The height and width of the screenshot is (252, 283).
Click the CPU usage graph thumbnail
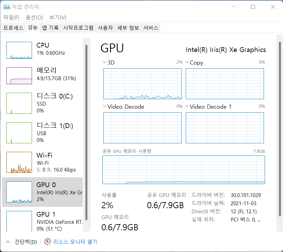click(x=19, y=51)
